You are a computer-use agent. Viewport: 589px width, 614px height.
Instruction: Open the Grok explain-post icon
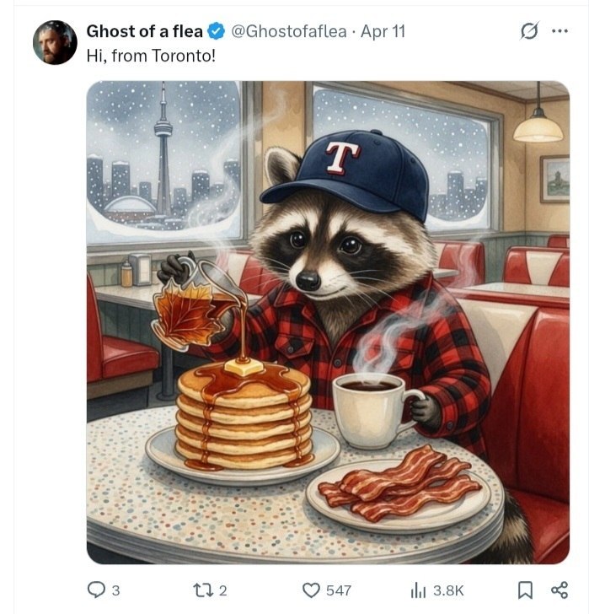point(530,31)
